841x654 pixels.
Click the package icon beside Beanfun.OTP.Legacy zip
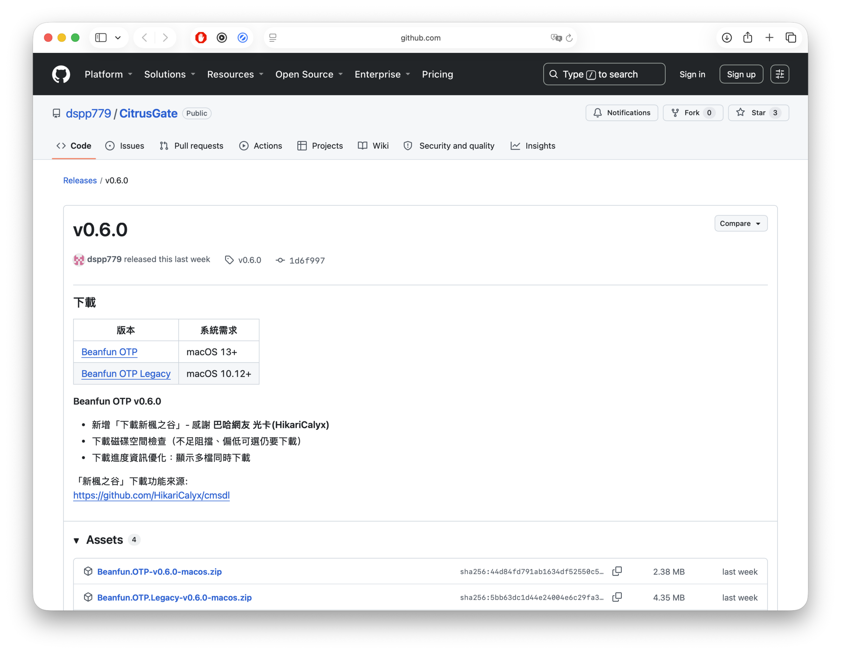[x=88, y=597]
